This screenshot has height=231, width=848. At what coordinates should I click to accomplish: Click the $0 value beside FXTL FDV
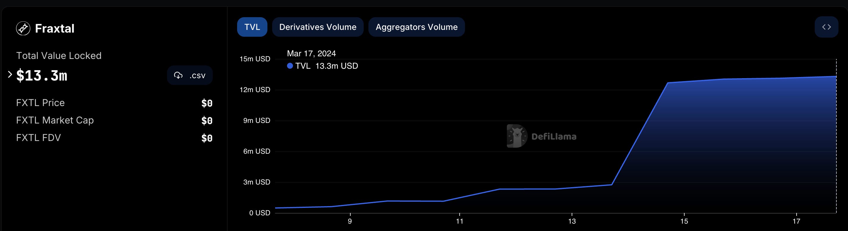207,138
